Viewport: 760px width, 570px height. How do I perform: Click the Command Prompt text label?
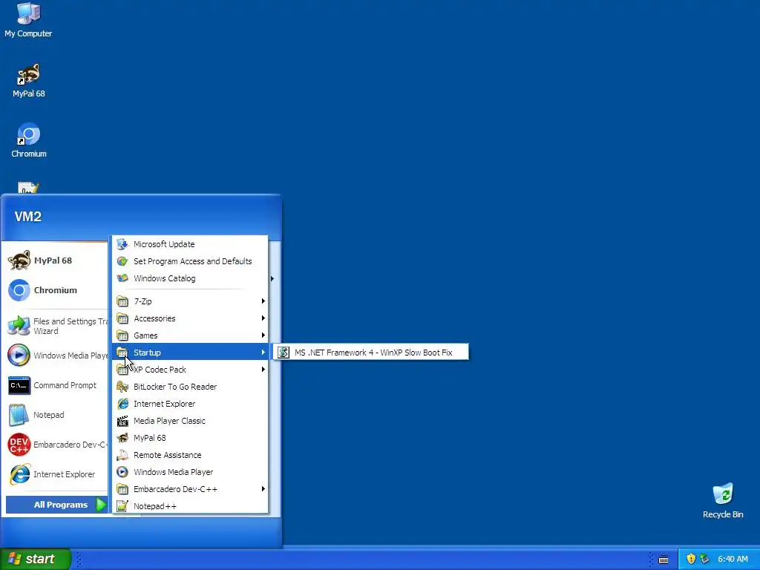[x=65, y=385]
